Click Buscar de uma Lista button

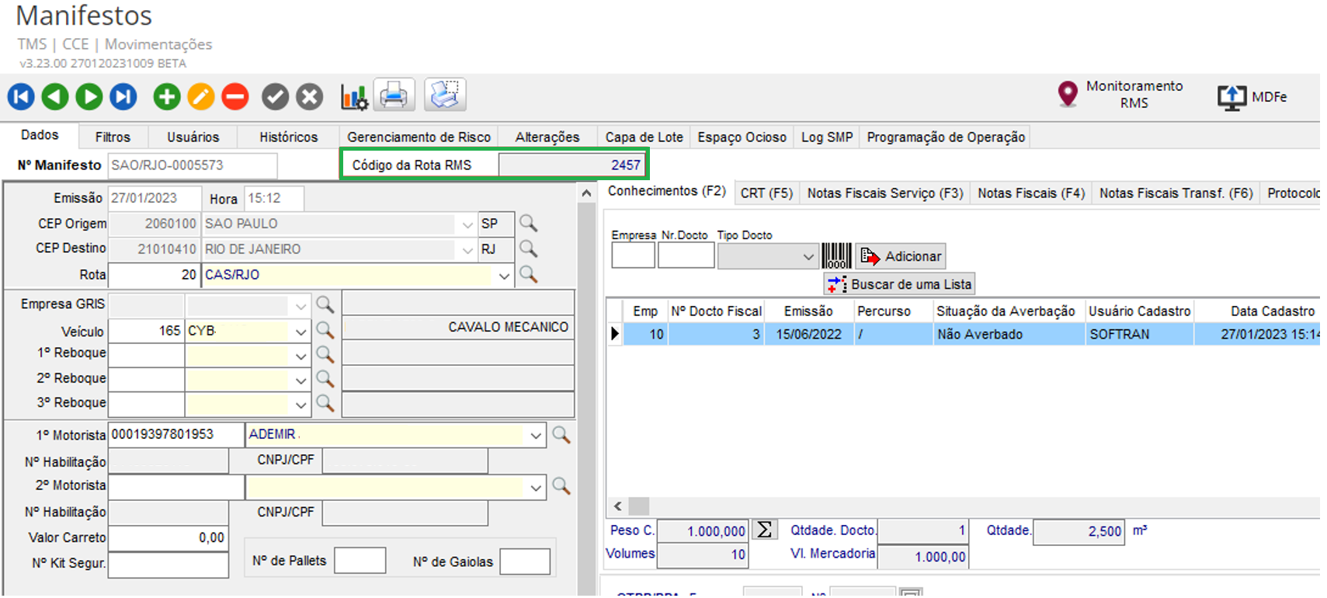899,284
